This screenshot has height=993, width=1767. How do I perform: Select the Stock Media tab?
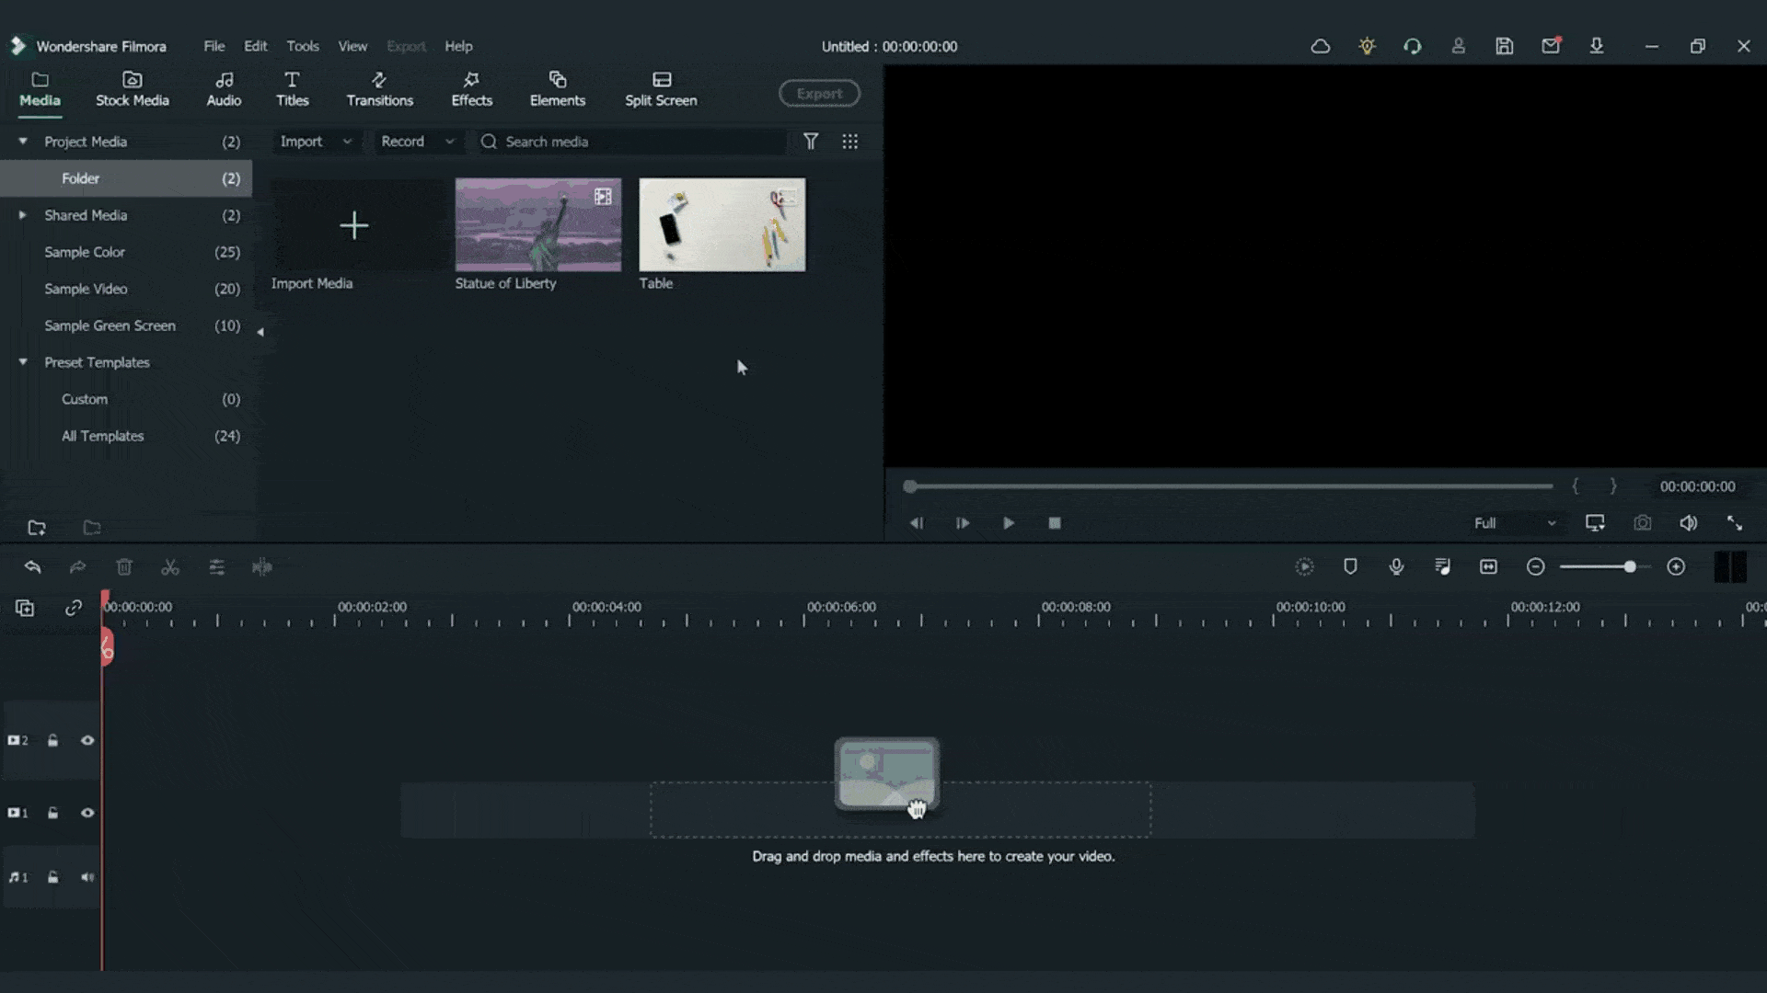click(x=131, y=88)
